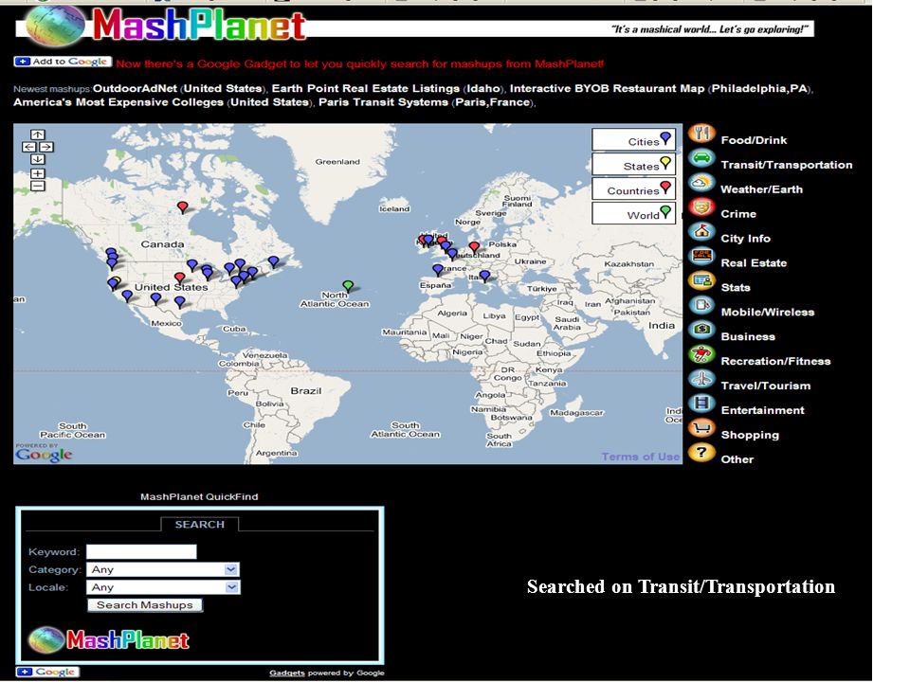Click the Keyword input field
Viewport: 910px width, 682px height.
click(141, 551)
